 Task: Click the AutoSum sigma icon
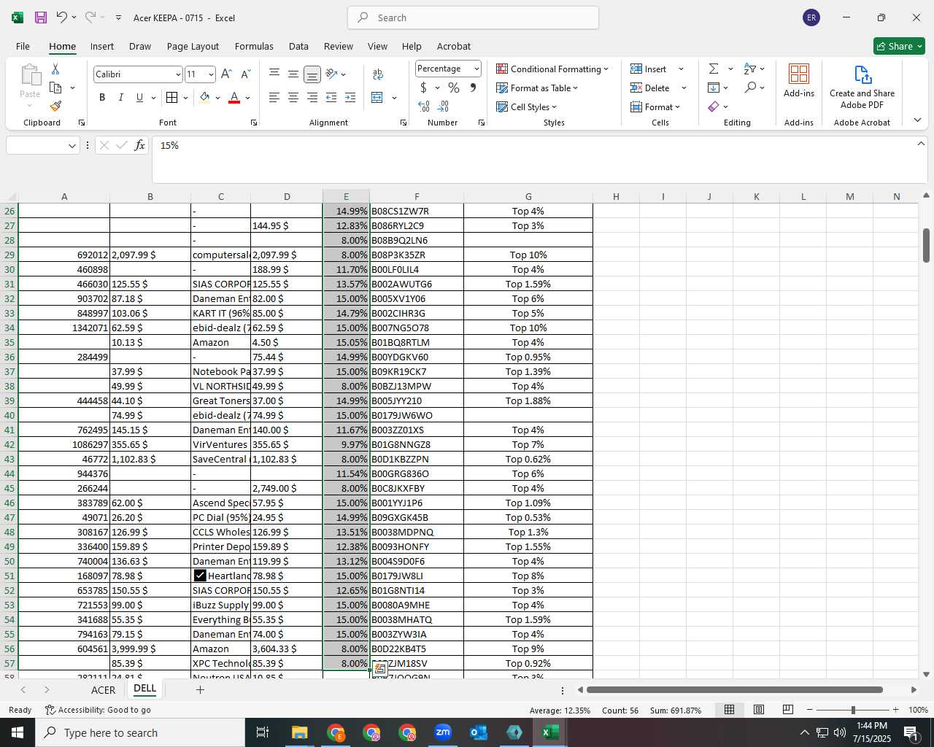click(x=714, y=69)
